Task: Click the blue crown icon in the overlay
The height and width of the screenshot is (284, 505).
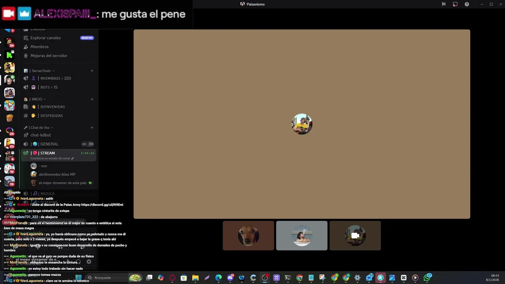Action: pos(24,14)
